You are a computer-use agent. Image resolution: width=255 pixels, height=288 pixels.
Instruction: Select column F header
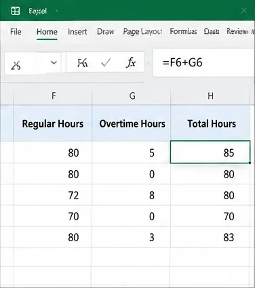(x=53, y=96)
